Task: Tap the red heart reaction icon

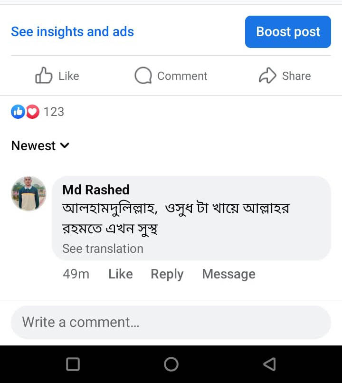Action: click(32, 112)
